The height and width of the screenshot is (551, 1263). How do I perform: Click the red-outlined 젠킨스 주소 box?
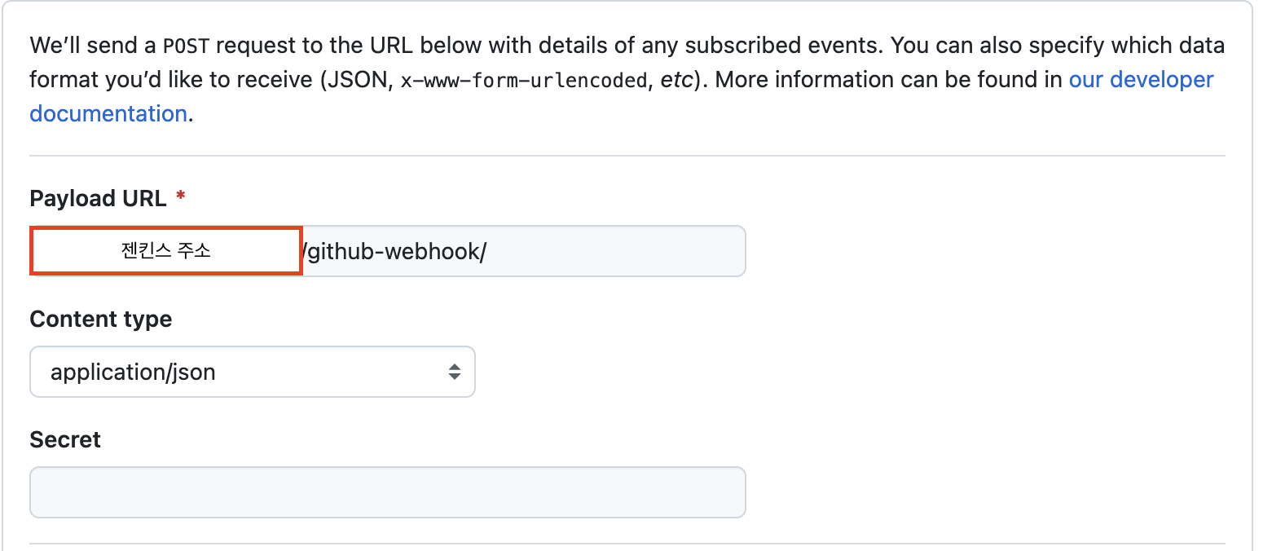166,251
